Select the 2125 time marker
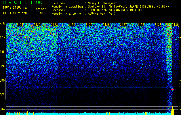The image size is (181, 115). tap(89, 25)
